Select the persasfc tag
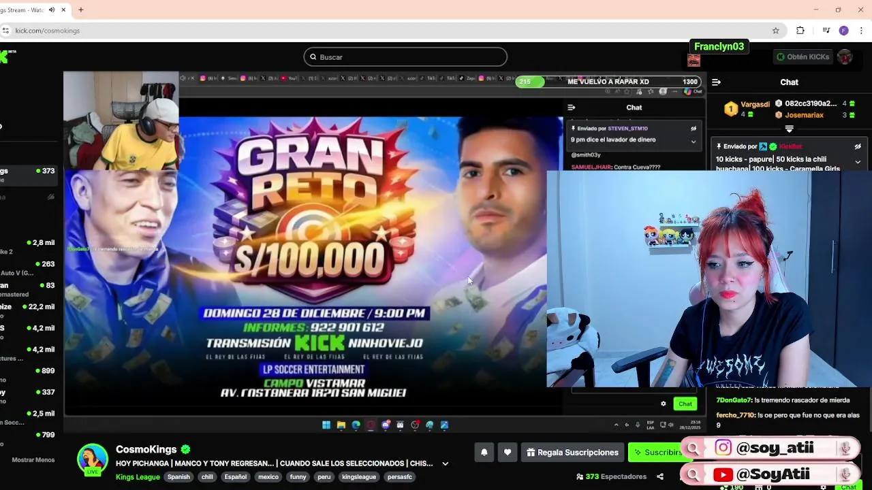This screenshot has width=872, height=490. (400, 477)
